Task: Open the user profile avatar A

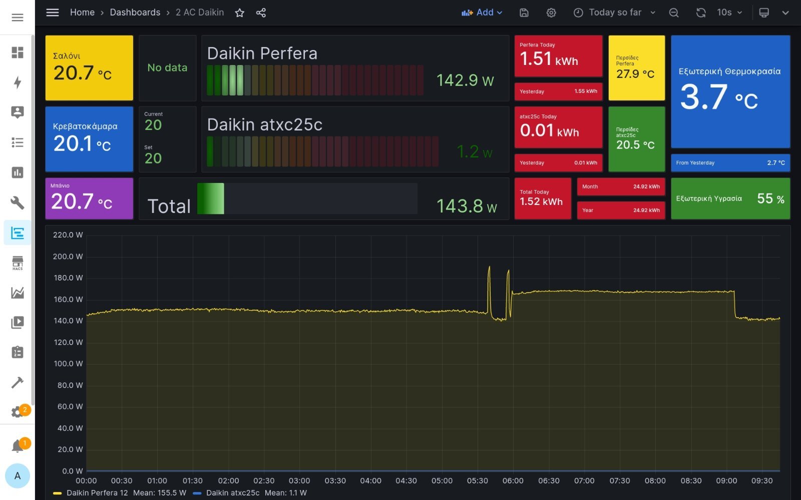Action: pos(18,476)
